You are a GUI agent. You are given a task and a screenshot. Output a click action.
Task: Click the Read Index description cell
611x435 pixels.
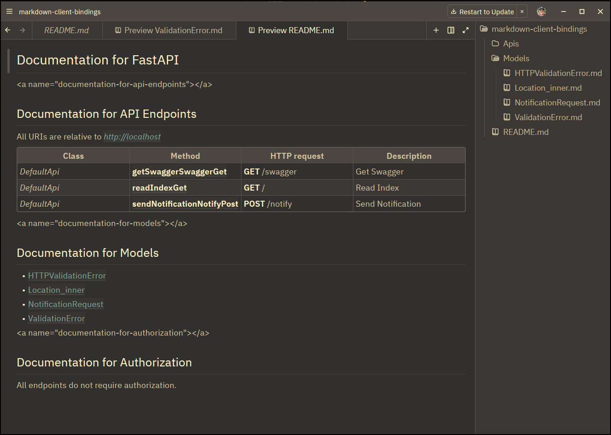[x=409, y=188]
